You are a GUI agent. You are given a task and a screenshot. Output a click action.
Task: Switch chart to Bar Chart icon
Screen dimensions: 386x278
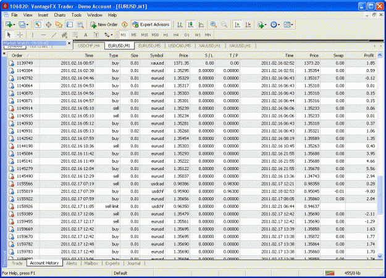[180, 25]
